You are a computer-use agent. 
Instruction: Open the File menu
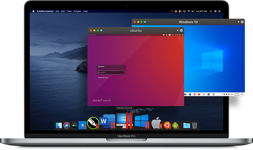(57, 11)
